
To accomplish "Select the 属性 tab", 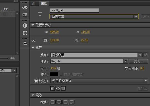I will point(44,4).
